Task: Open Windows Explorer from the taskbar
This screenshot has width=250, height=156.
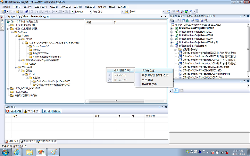Action: (x=29, y=152)
